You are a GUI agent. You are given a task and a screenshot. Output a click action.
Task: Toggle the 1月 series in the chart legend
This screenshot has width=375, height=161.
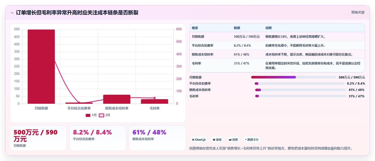pyautogui.click(x=91, y=115)
